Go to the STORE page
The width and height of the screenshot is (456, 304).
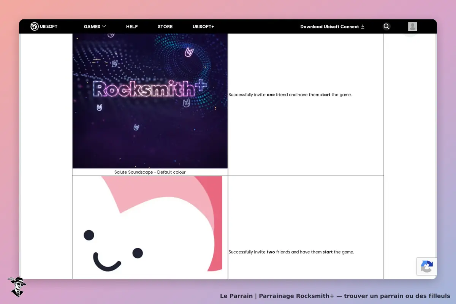[165, 27]
